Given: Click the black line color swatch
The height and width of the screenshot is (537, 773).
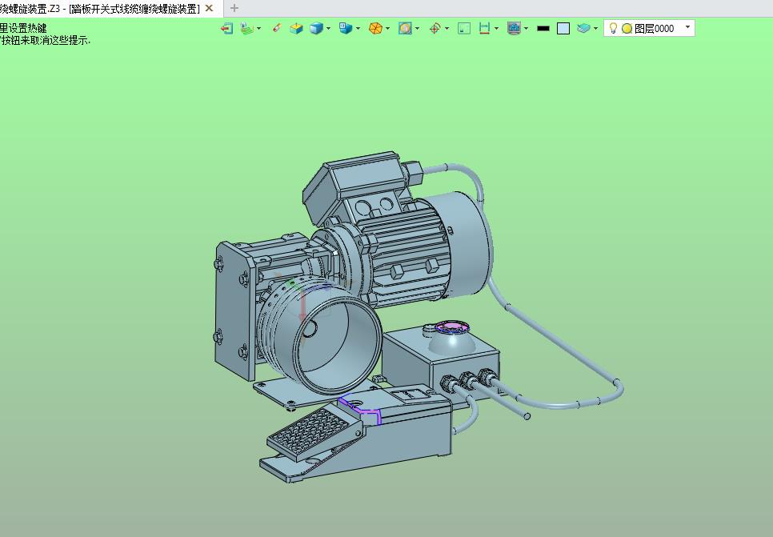Looking at the screenshot, I should [x=543, y=29].
